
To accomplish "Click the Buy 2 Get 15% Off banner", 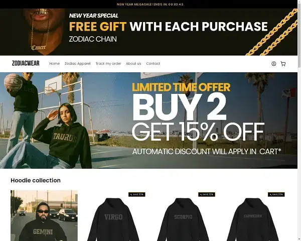I will pyautogui.click(x=148, y=120).
